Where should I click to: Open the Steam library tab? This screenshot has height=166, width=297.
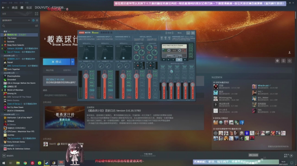point(22,7)
